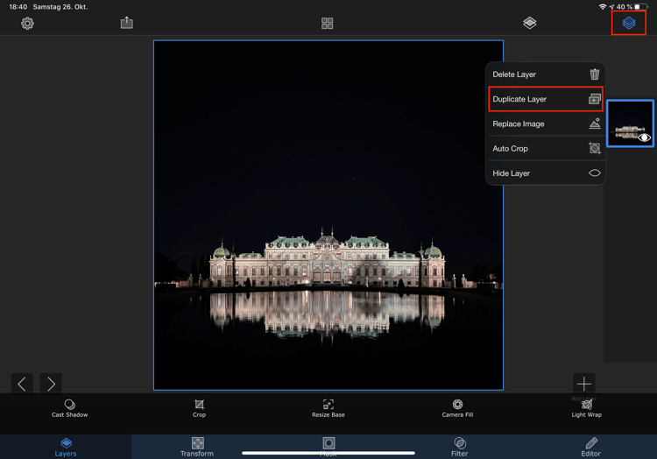Go forward with the redo arrow
The image size is (657, 459).
click(x=51, y=384)
